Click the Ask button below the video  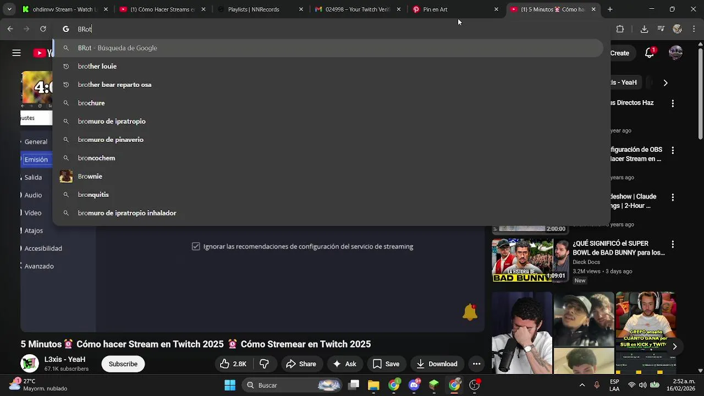(344, 364)
